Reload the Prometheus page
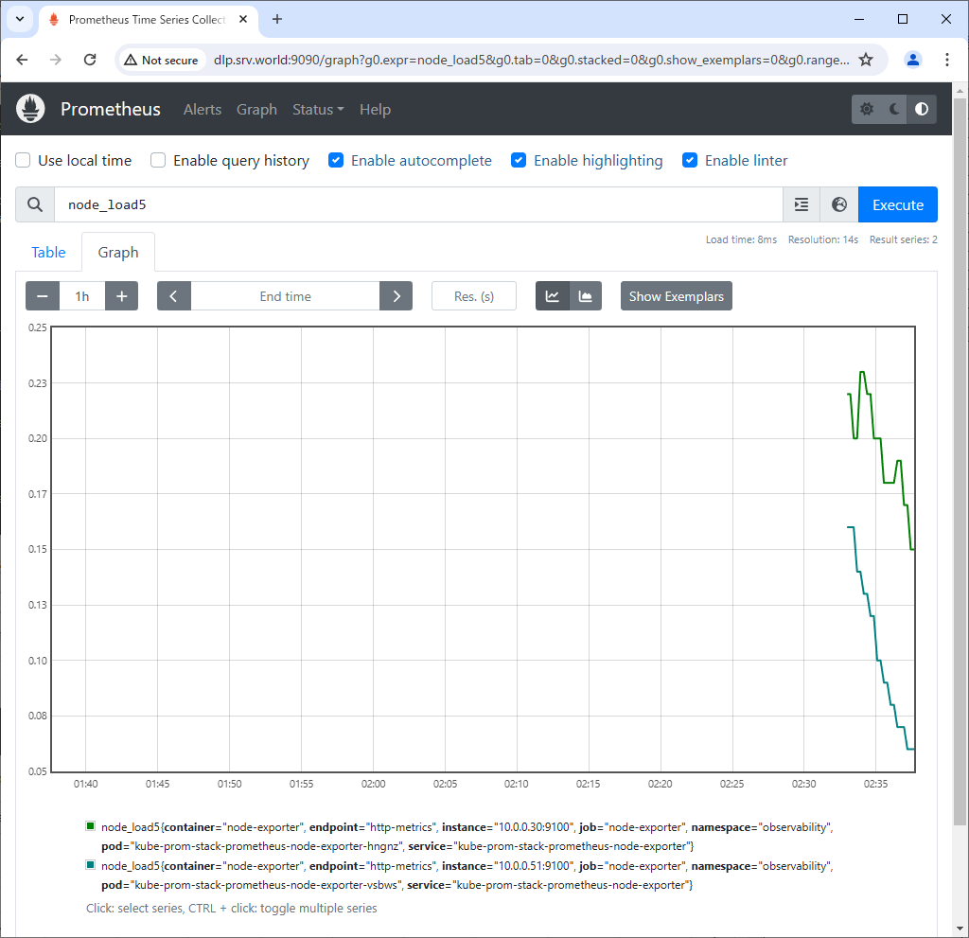This screenshot has height=938, width=969. coord(90,60)
